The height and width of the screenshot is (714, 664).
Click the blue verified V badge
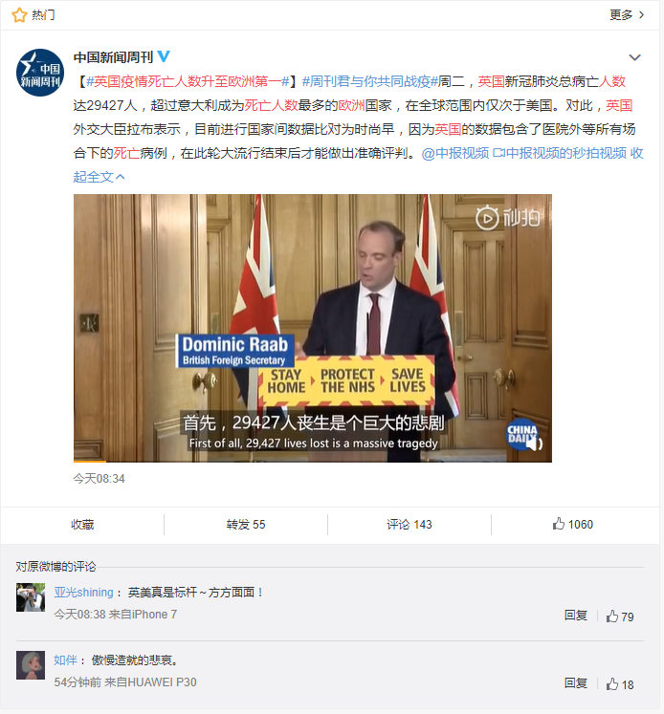[x=164, y=56]
